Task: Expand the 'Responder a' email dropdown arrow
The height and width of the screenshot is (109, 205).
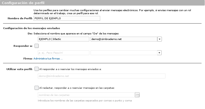Action: (x=159, y=53)
